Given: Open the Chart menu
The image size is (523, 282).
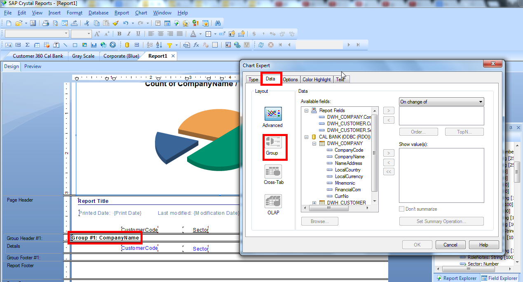Looking at the screenshot, I should click(141, 13).
